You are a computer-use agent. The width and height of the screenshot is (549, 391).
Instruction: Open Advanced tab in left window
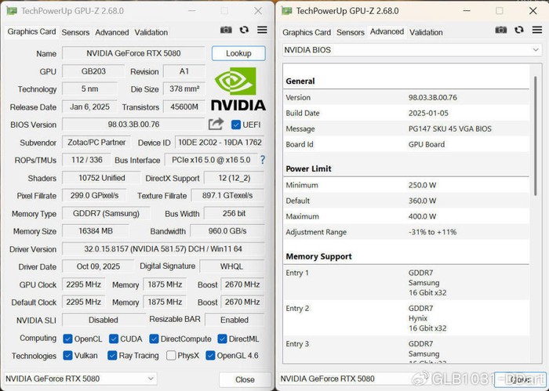point(111,32)
